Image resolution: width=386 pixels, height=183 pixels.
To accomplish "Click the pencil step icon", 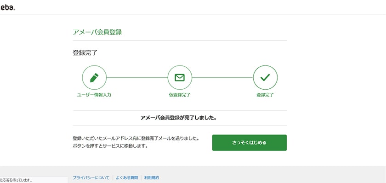I will pyautogui.click(x=94, y=77).
